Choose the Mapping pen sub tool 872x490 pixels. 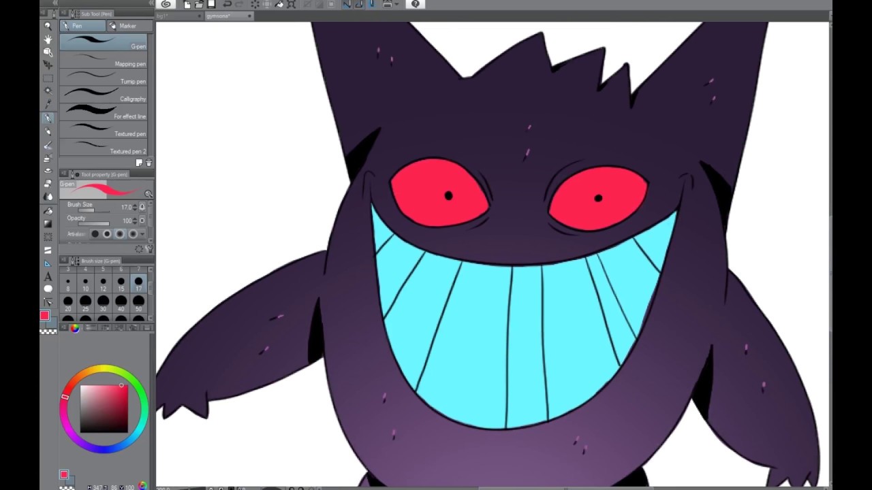104,60
